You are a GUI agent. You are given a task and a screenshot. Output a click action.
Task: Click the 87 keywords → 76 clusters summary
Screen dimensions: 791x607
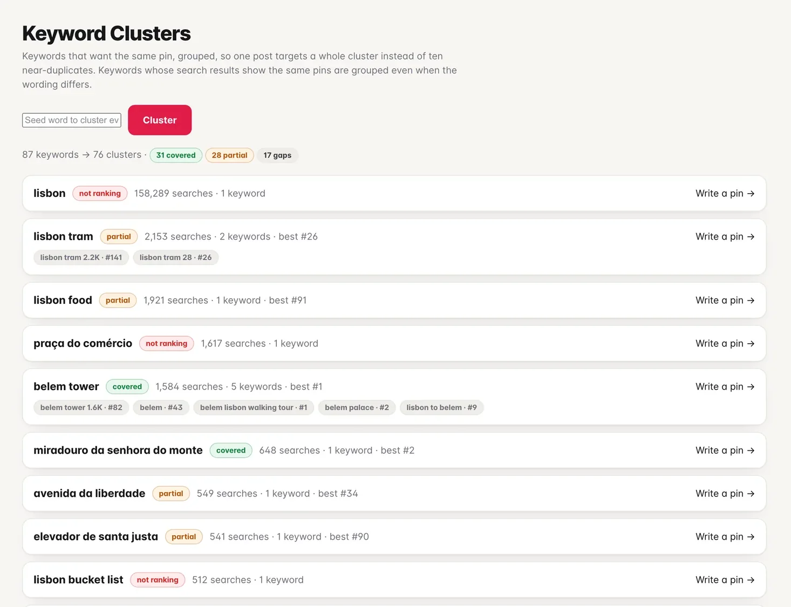pos(82,155)
